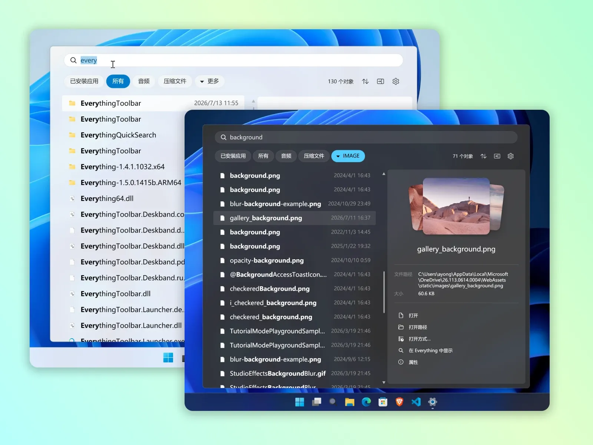
Task: Expand 更多 filter dropdown in light window
Action: coord(209,81)
